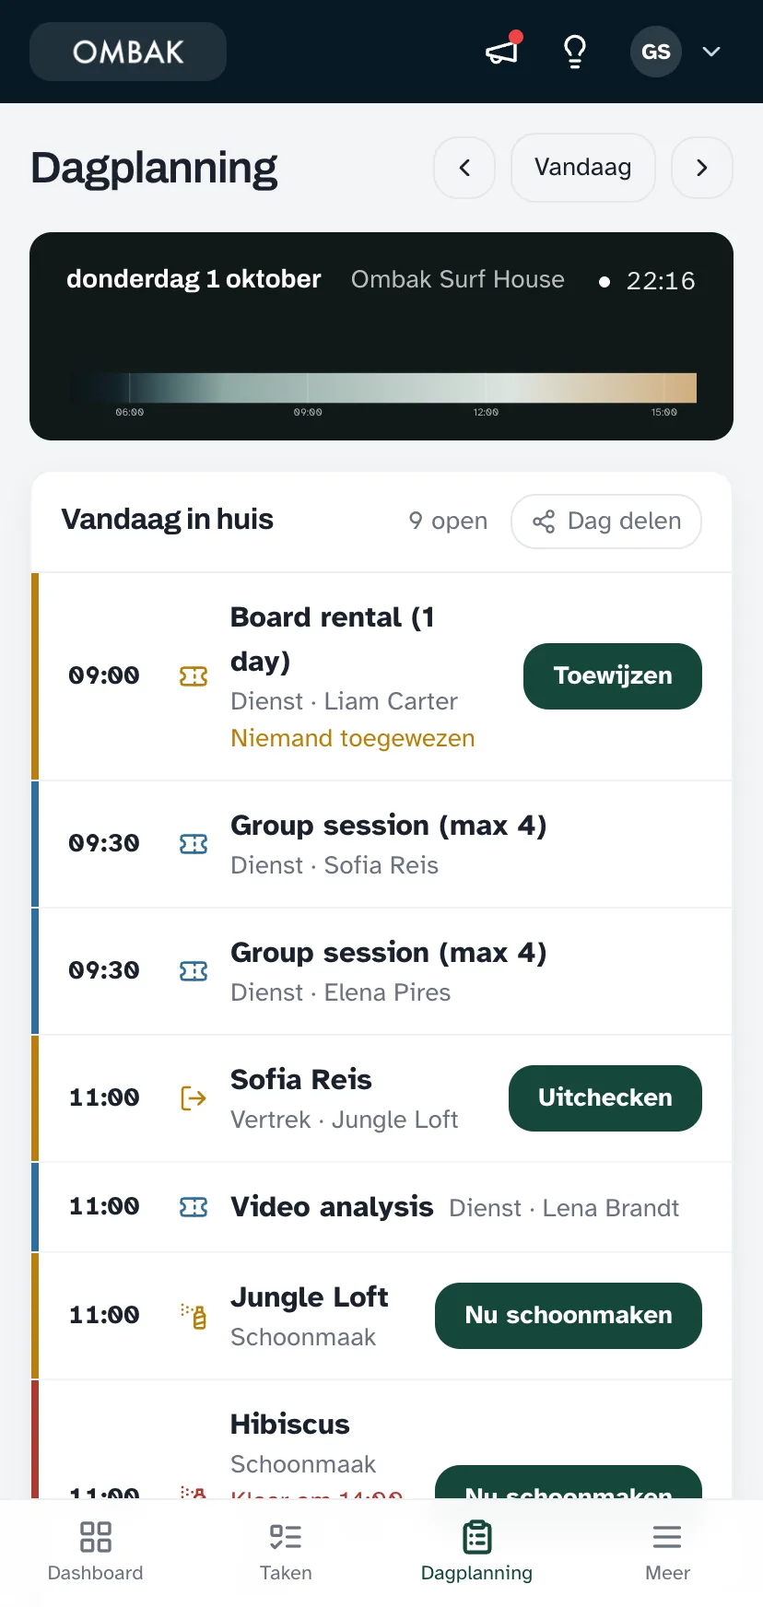
Task: Click the 12:00 mark on the timeline
Action: (x=486, y=412)
